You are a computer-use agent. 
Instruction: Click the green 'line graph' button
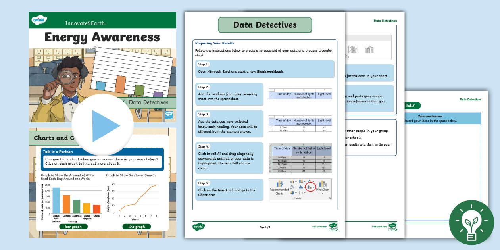pos(136,227)
